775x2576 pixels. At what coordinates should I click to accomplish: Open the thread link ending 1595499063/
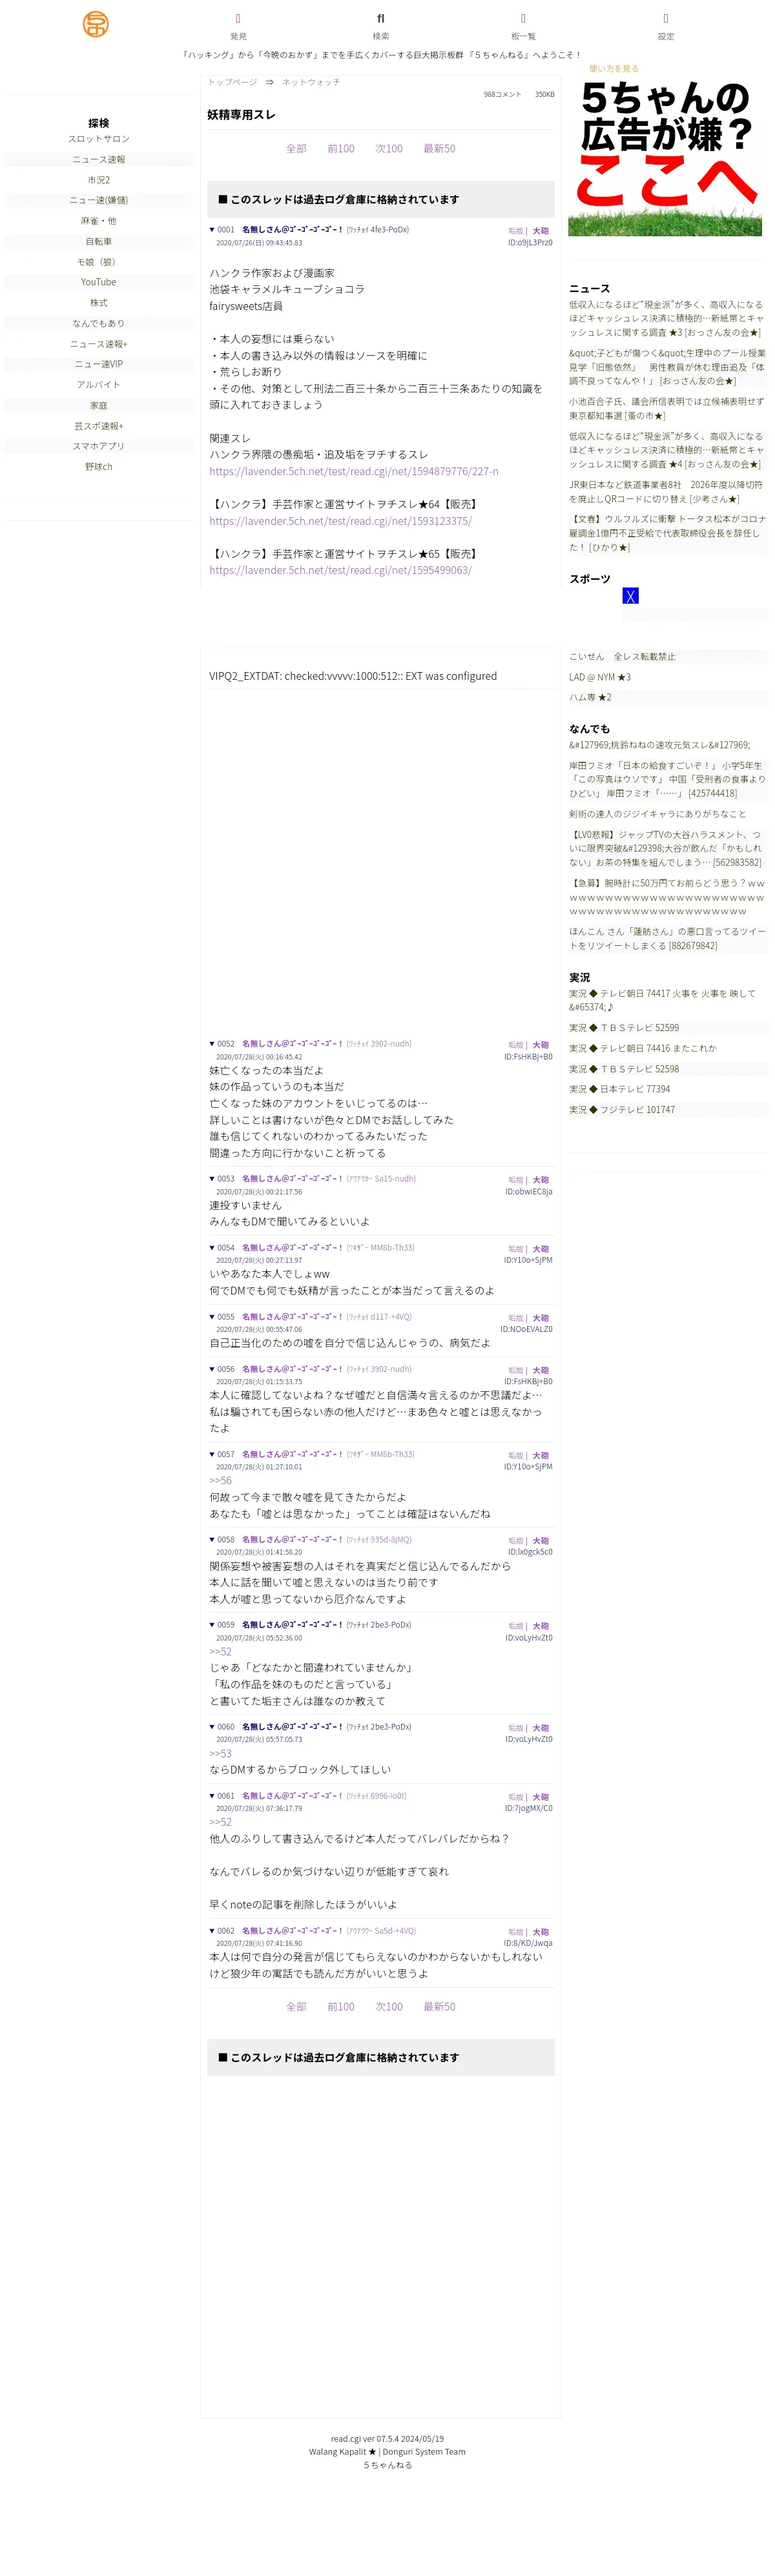(340, 570)
